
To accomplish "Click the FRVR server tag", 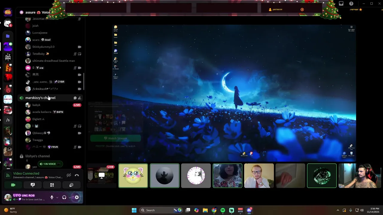I will [53, 147].
